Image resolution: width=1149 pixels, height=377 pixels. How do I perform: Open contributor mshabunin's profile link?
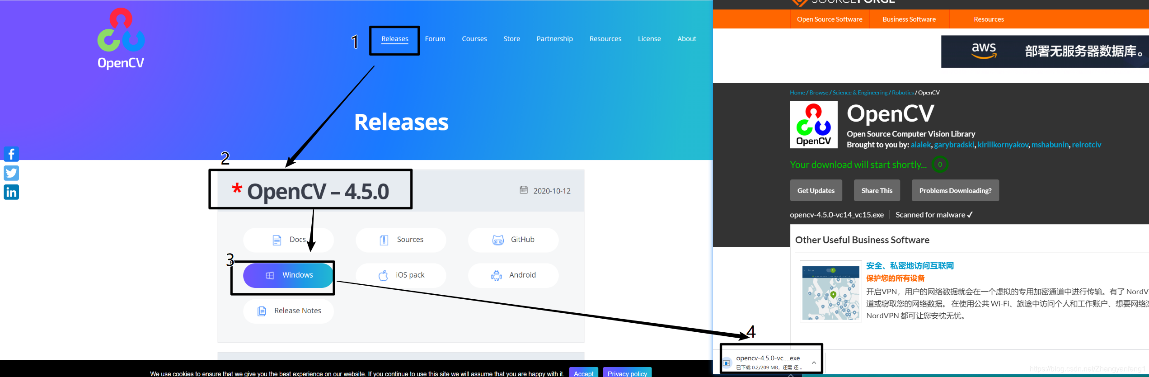pyautogui.click(x=1050, y=145)
